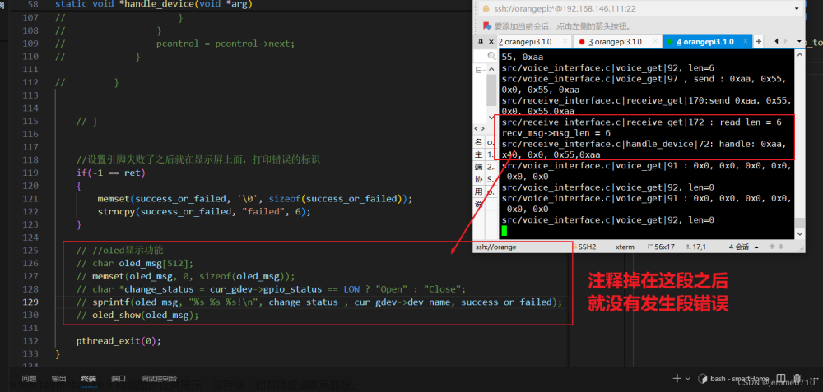Create new terminal with plus icon
Viewport: 823px width, 392px height.
pyautogui.click(x=676, y=378)
